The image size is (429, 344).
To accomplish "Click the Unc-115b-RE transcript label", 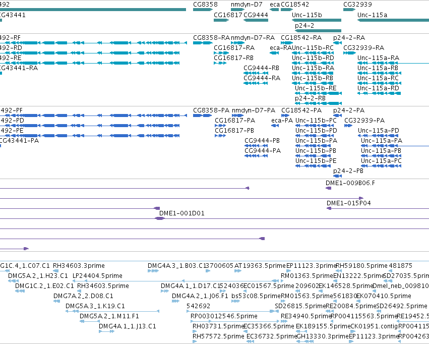I will click(x=316, y=88).
